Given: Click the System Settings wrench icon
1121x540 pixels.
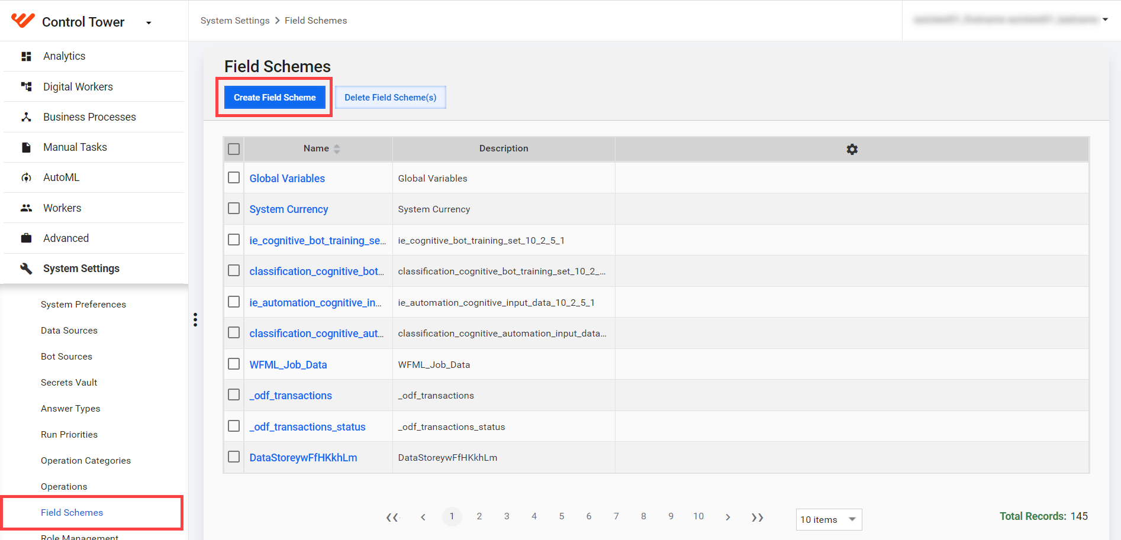Looking at the screenshot, I should pos(26,269).
